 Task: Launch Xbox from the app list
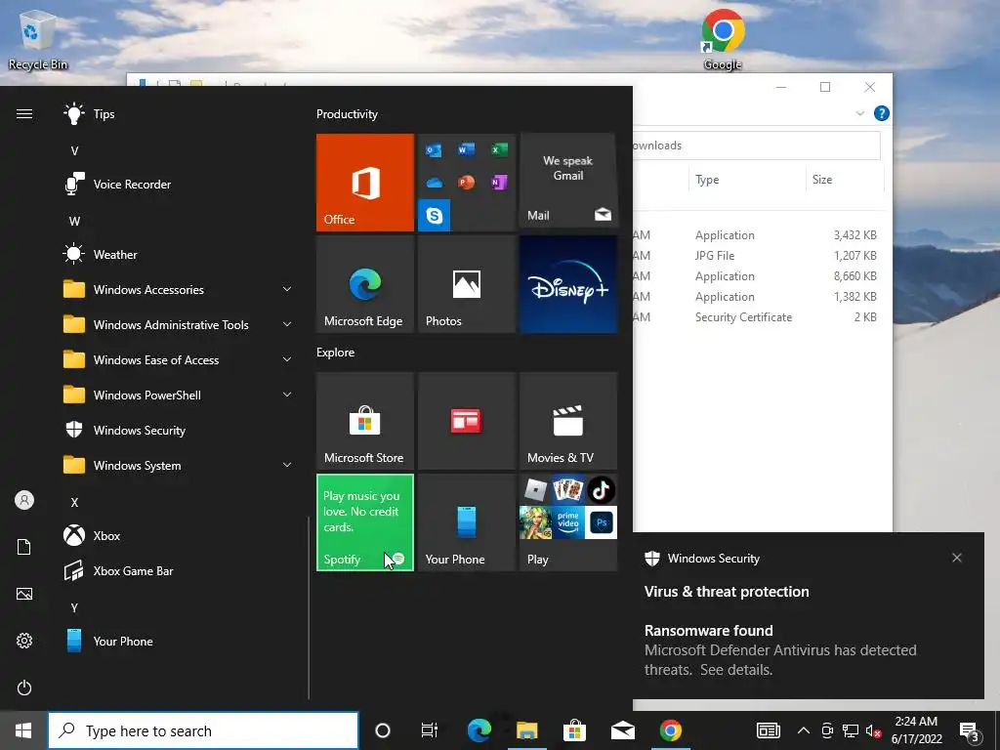click(x=179, y=536)
